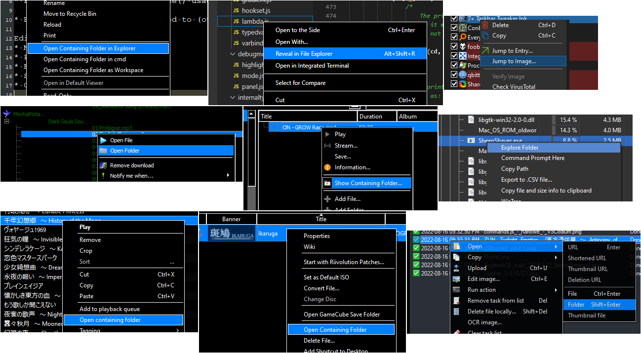This screenshot has width=641, height=353.
Task: Click the qBittorrent icon in the checkbox list
Action: tap(463, 74)
